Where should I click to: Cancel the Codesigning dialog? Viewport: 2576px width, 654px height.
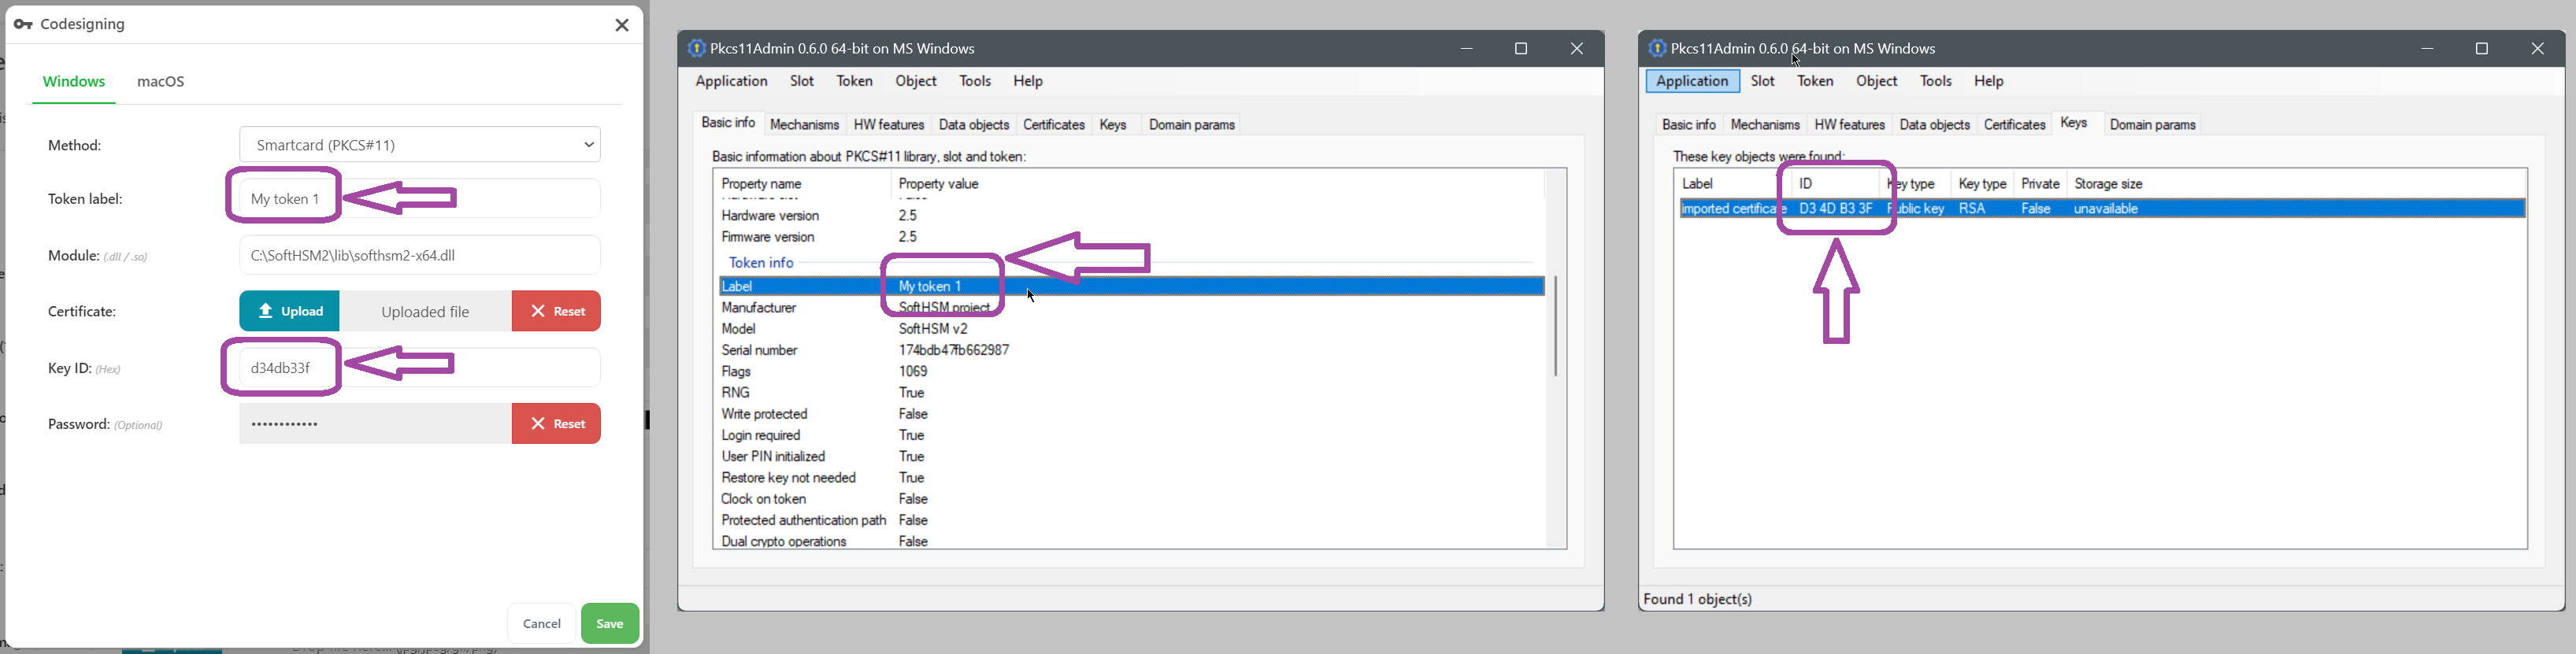(541, 624)
